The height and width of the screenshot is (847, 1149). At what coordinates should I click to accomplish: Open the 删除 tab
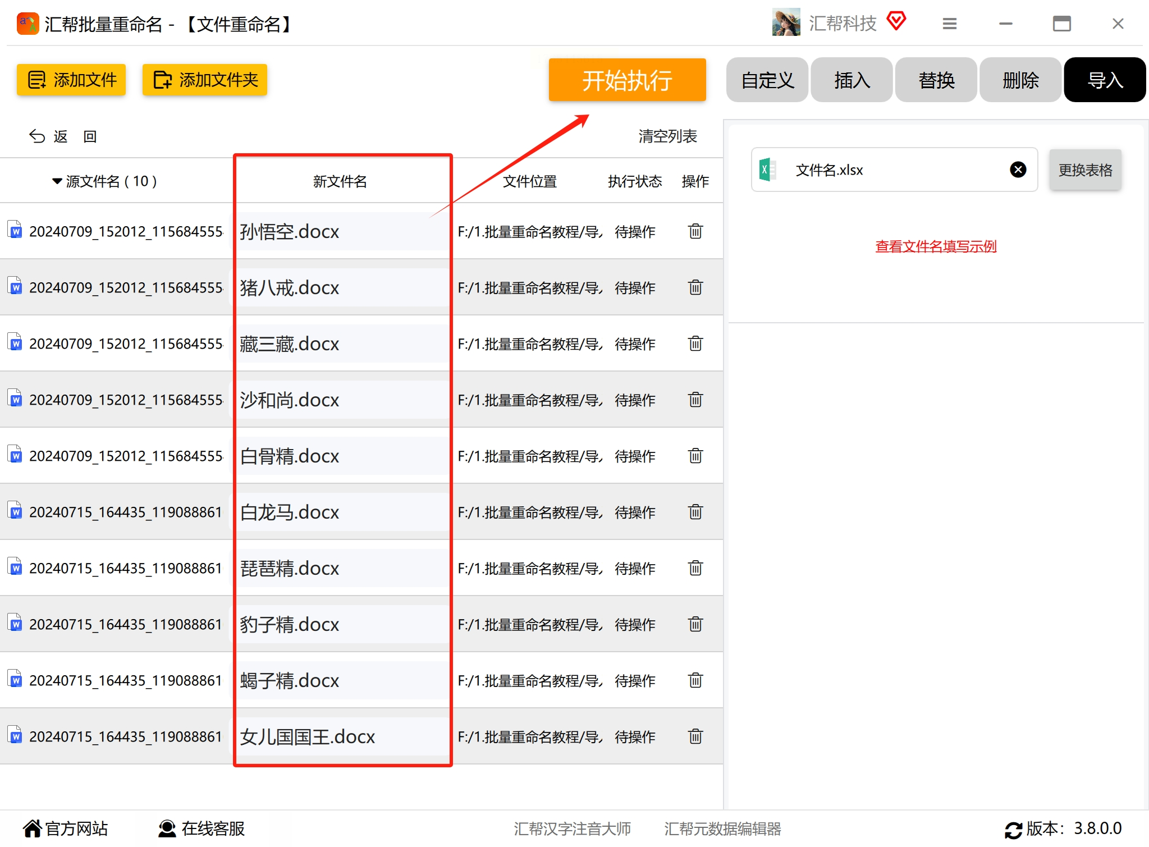[1020, 80]
